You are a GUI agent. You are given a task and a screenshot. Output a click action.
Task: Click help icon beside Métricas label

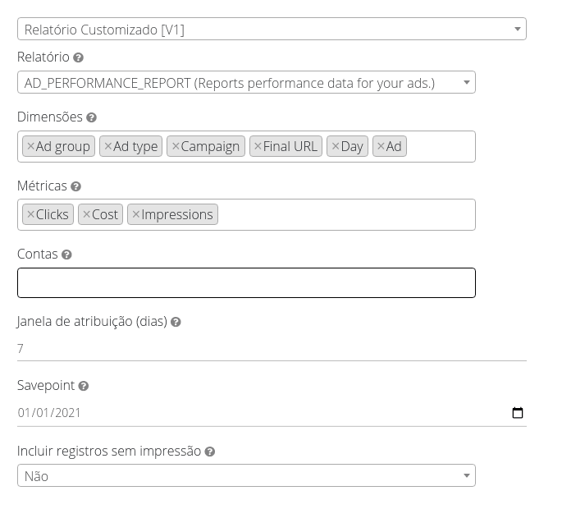pos(75,186)
